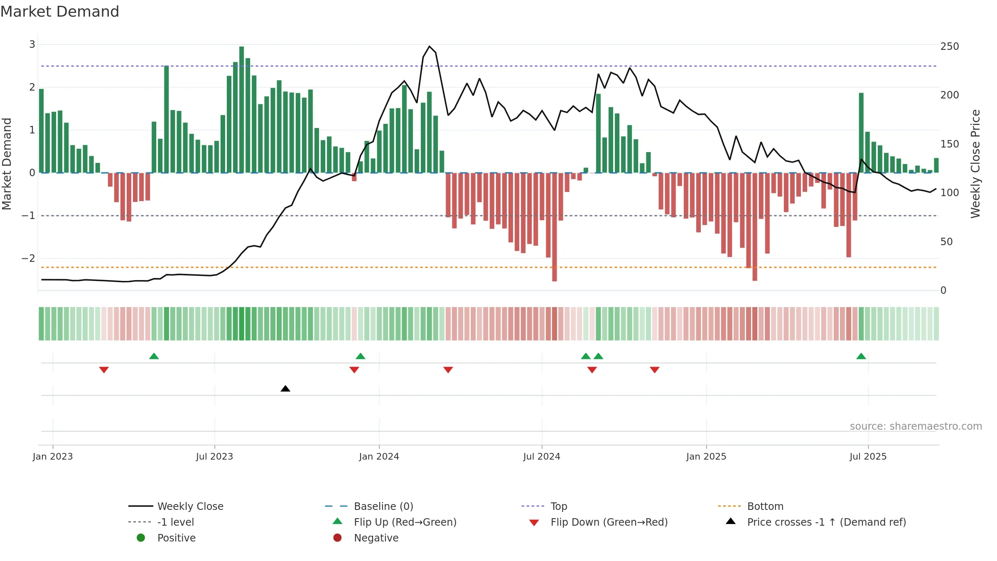The width and height of the screenshot is (997, 561).
Task: Click the Jan 2024 x-axis label
Action: pos(379,456)
